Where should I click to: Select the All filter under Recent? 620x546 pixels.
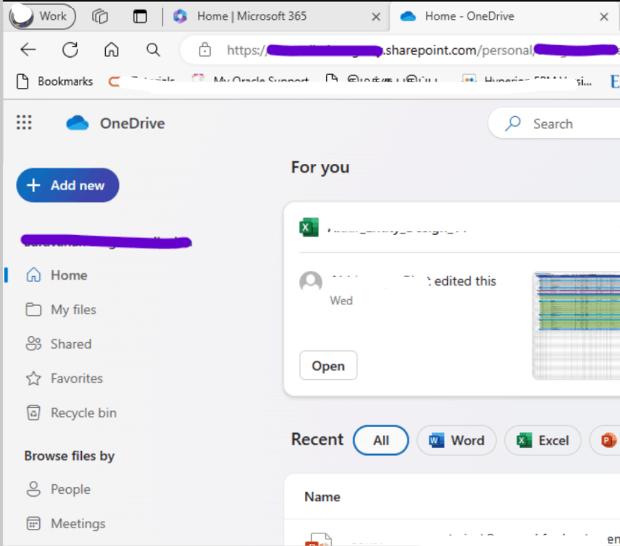tap(381, 440)
